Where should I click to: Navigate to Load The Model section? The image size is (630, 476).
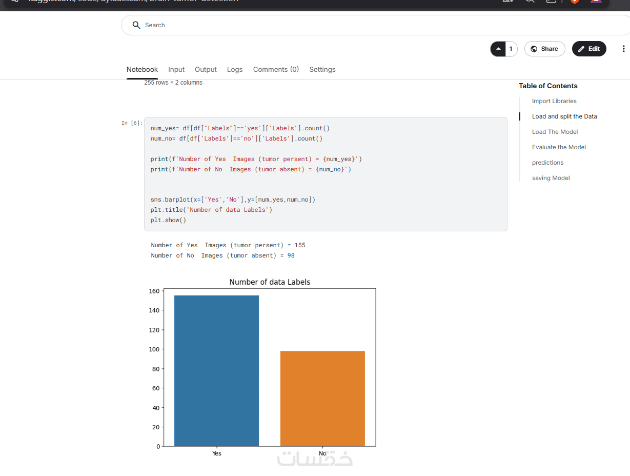(x=555, y=132)
